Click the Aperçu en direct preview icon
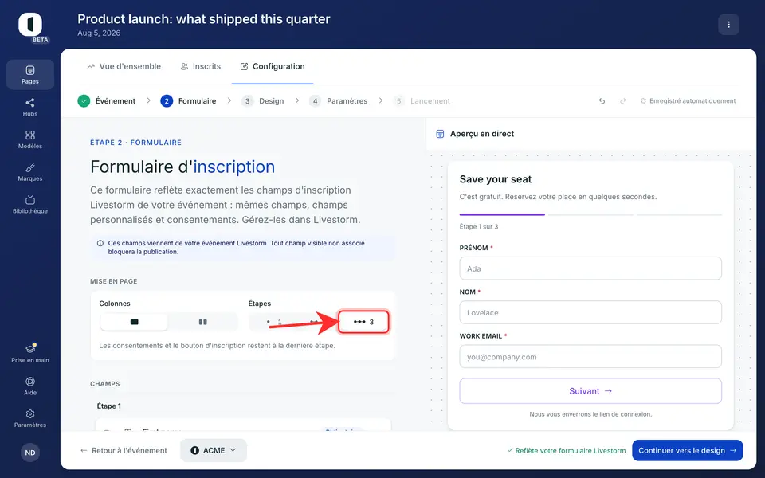 coord(440,134)
